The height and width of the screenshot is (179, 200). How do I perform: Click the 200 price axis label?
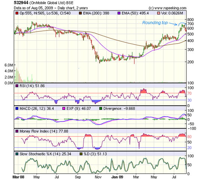(x=190, y=62)
